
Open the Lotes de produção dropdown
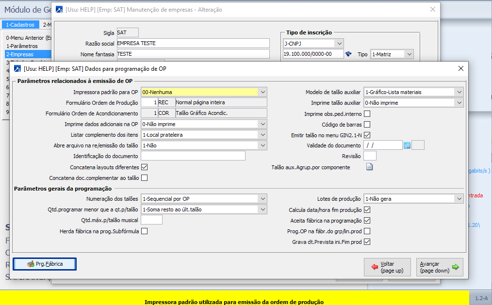coord(459,199)
